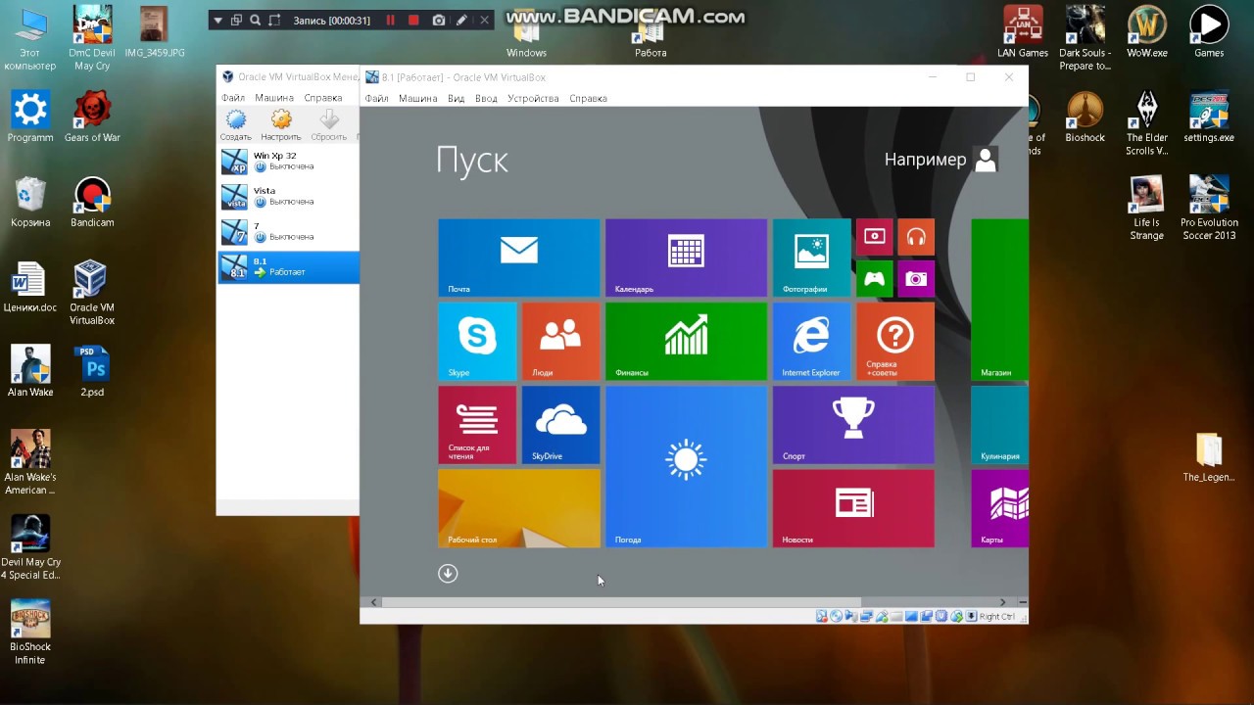This screenshot has height=705, width=1254.
Task: Open the Reading List (Список для чтения) tile
Action: (477, 424)
